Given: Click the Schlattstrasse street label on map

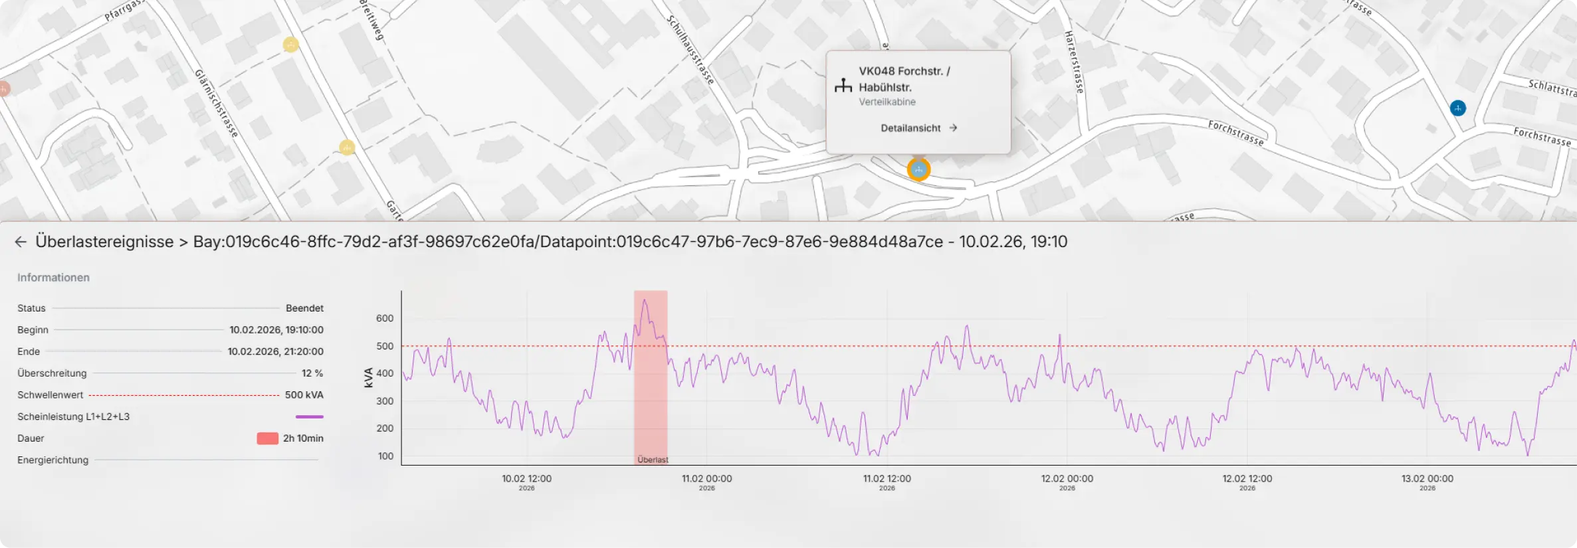Looking at the screenshot, I should pyautogui.click(x=1552, y=88).
